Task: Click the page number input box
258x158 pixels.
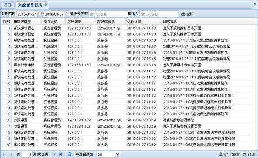Action: 27,155
